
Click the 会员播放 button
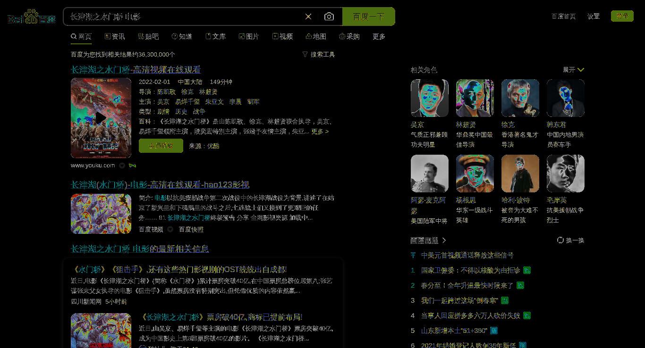click(x=161, y=146)
